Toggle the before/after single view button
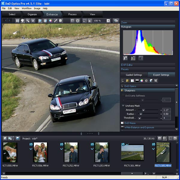Viewport: 180px width, 180px height. coord(40,21)
